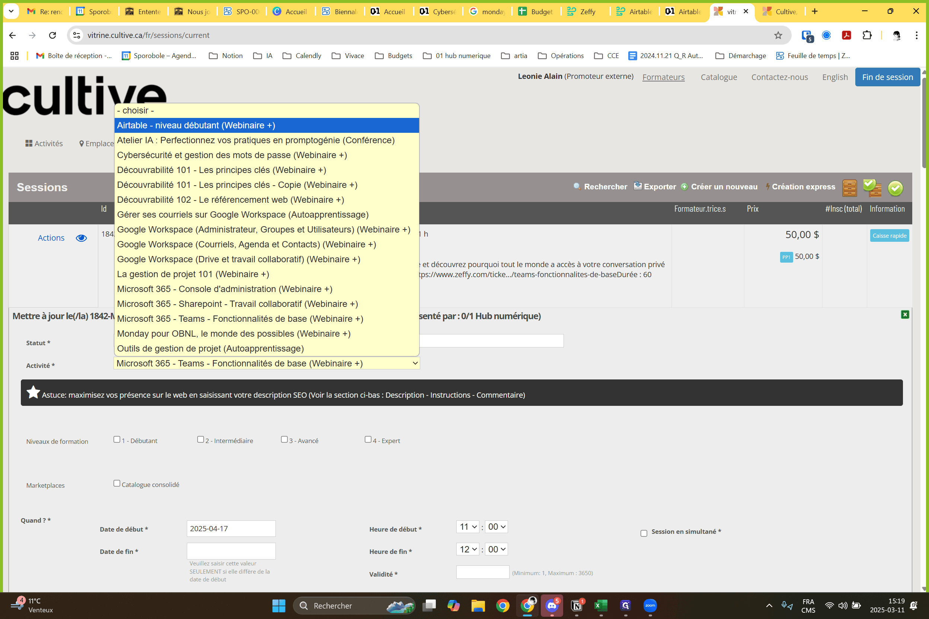Open Discord from the taskbar
929x619 pixels.
point(552,606)
